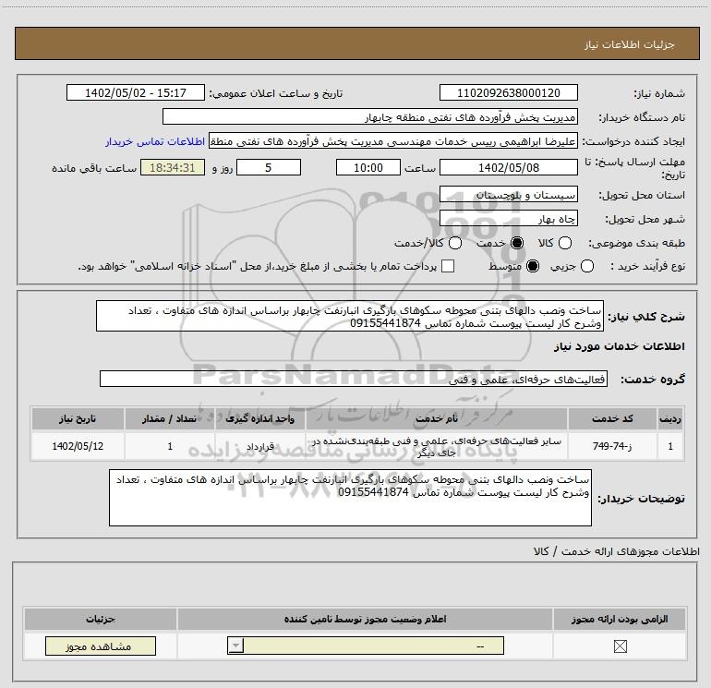711x688 pixels.
Task: Select the کالا radio button
Action: [x=565, y=243]
